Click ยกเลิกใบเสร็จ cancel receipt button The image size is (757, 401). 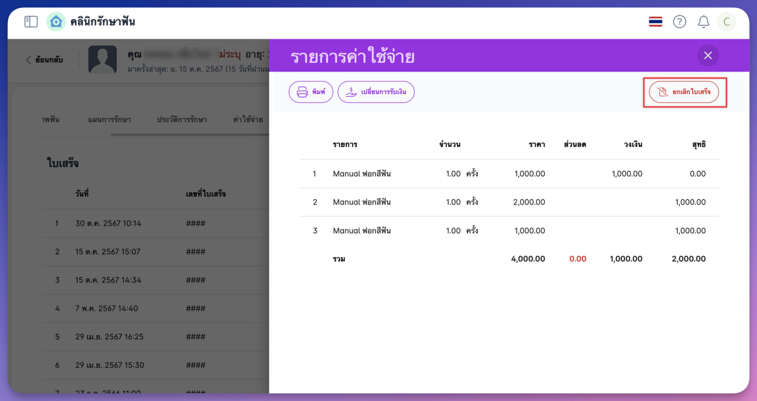[x=684, y=92]
